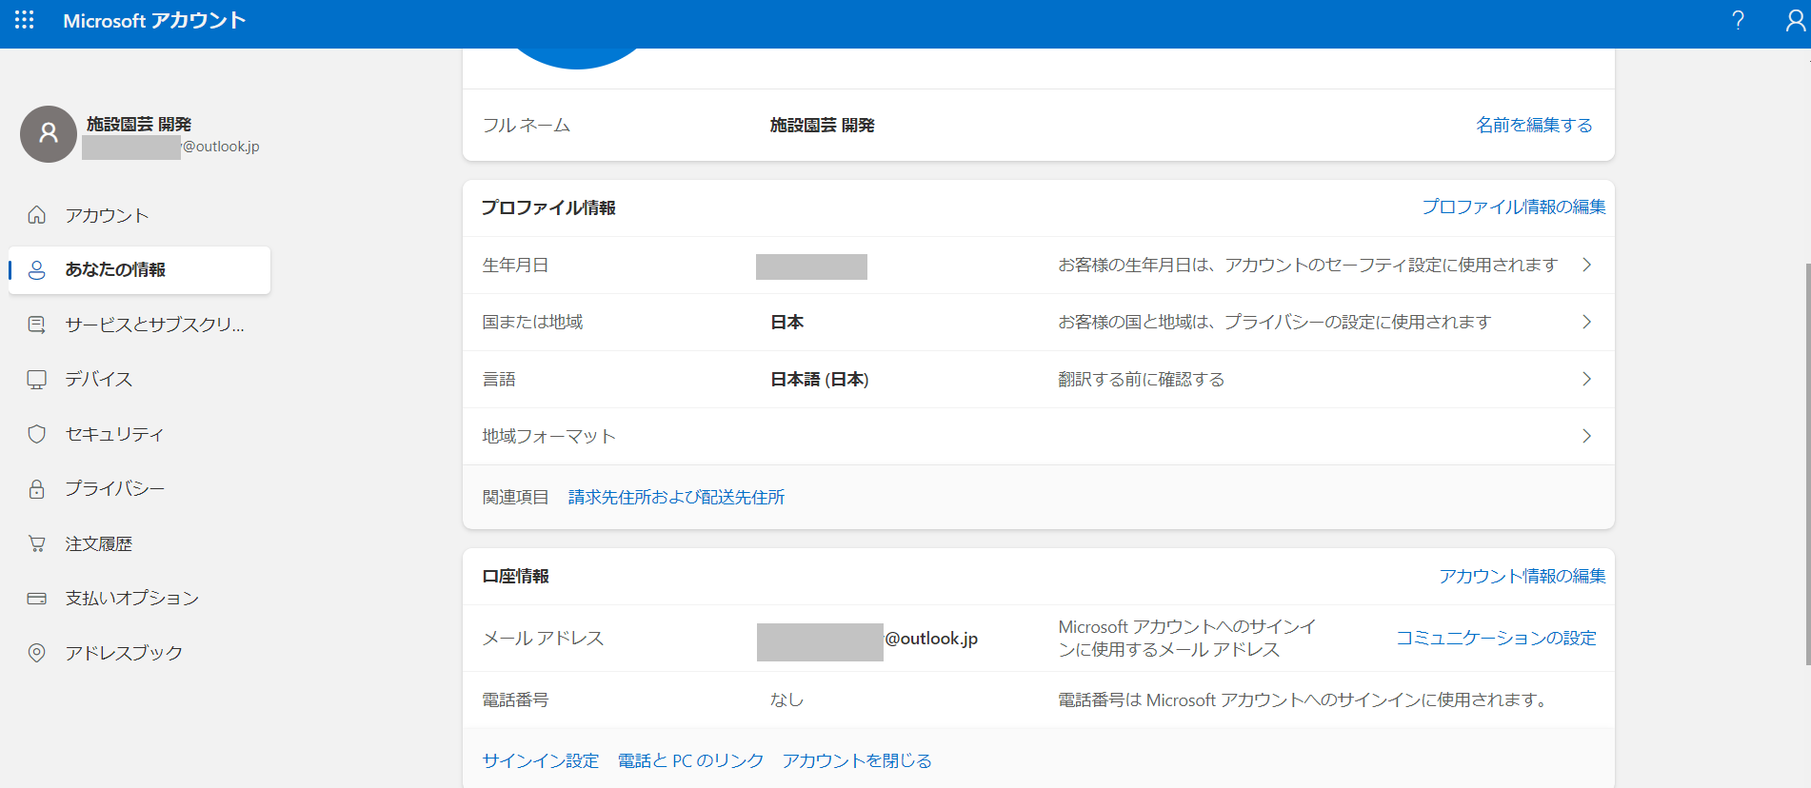Click the Microsoft アカウント header title
Viewport: 1811px width, 788px height.
click(x=154, y=20)
